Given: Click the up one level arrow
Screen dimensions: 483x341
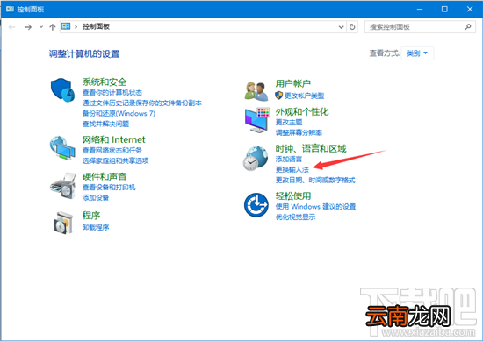Looking at the screenshot, I should 53,27.
